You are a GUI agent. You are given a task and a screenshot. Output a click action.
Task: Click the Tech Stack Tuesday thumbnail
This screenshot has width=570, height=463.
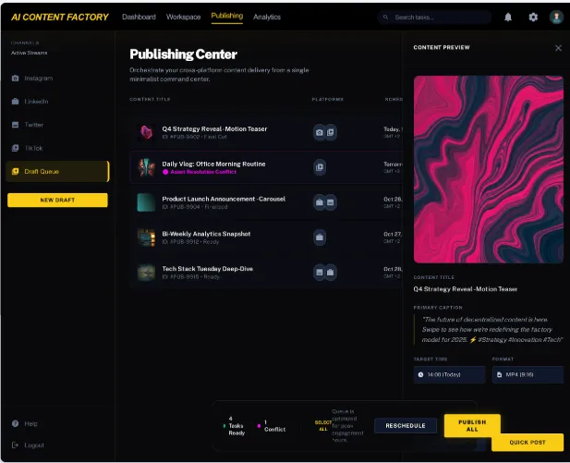tap(146, 272)
